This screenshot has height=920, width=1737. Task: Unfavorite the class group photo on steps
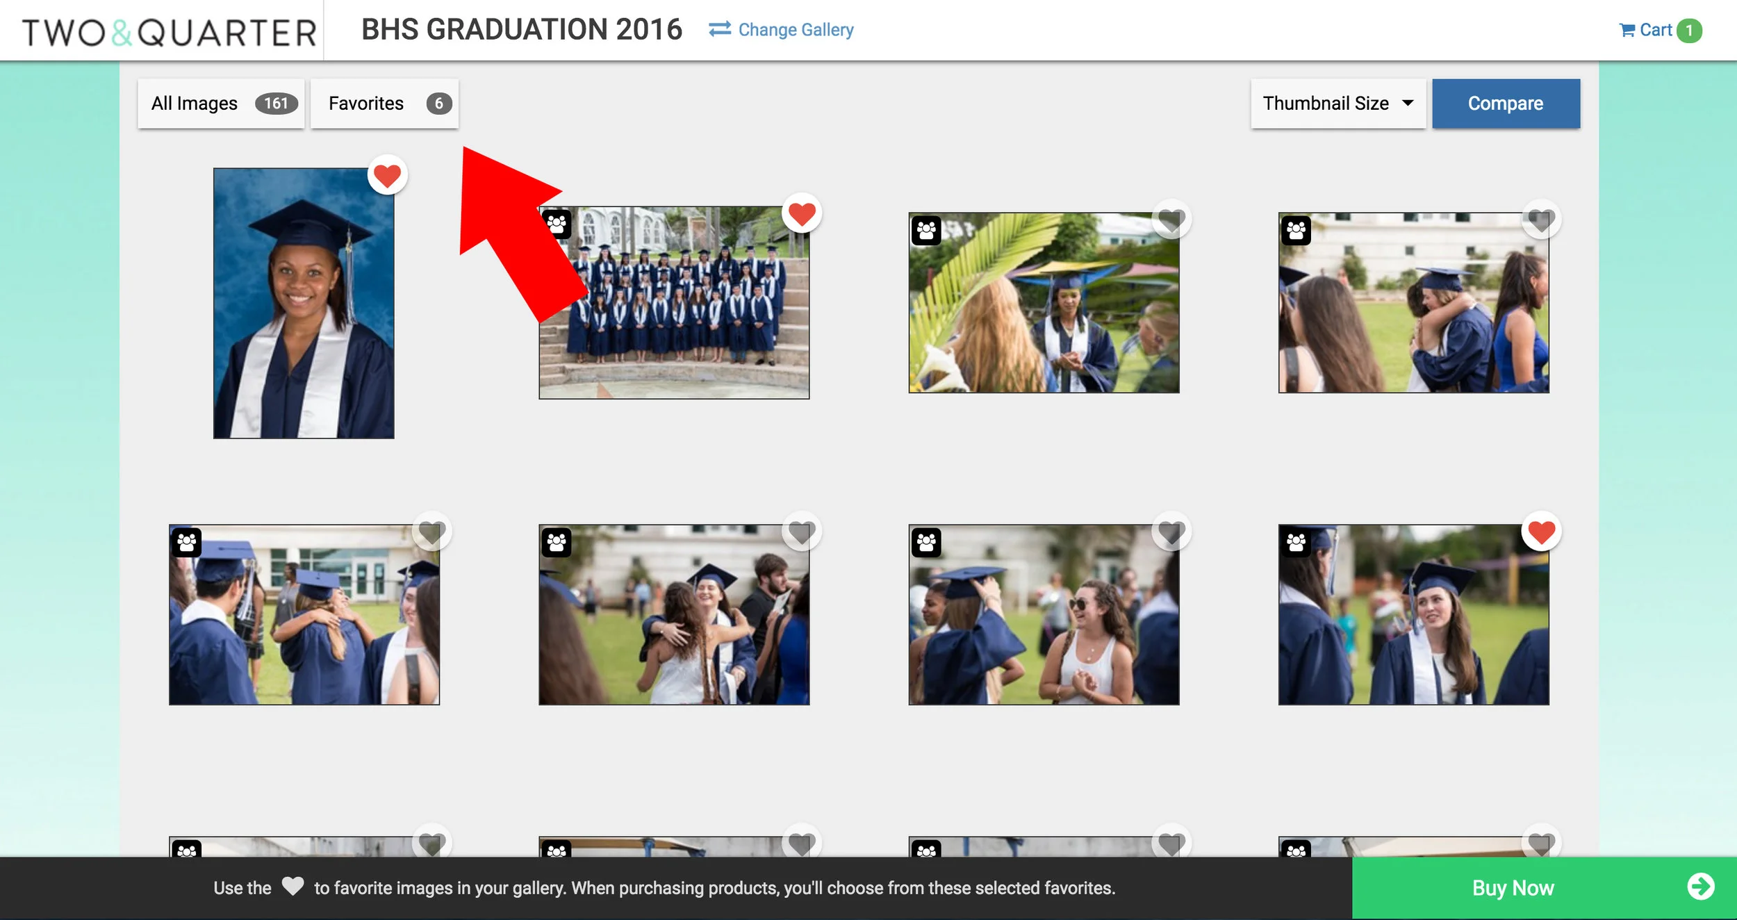[x=801, y=213]
